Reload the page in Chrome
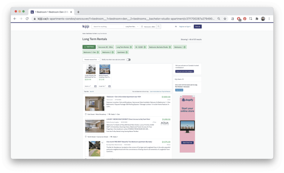 point(27,19)
